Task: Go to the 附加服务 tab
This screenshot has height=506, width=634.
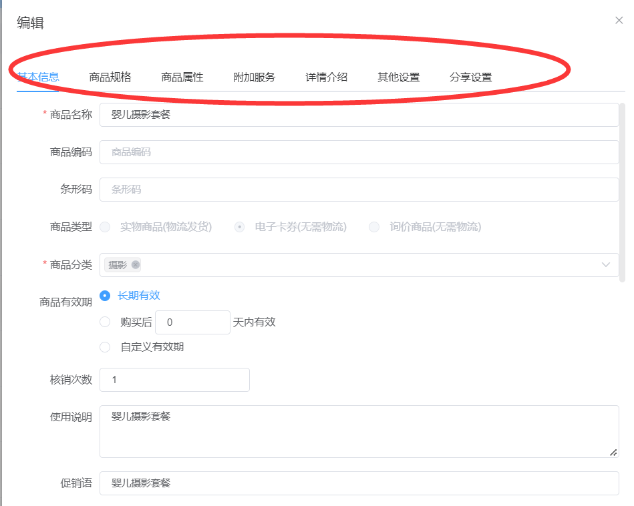Action: [254, 77]
